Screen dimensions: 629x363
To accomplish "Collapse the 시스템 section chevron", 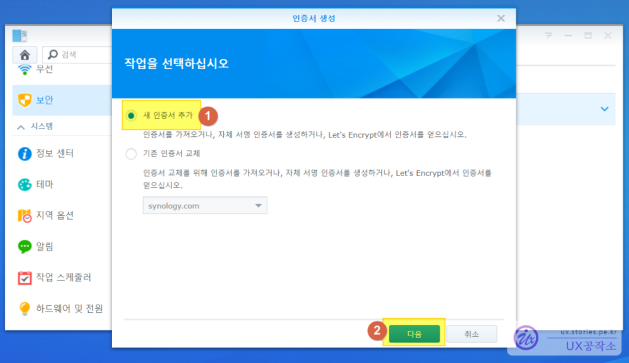I will coord(21,127).
